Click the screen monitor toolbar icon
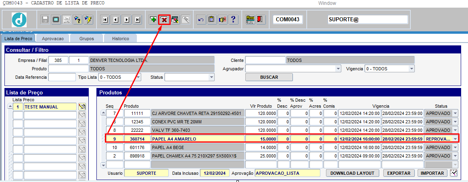468x182 pixels. point(56,20)
